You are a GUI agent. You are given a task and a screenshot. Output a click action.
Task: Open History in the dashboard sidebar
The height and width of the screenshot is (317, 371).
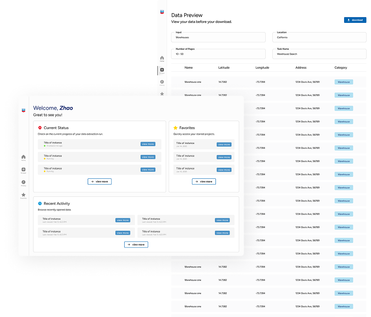pos(23,183)
